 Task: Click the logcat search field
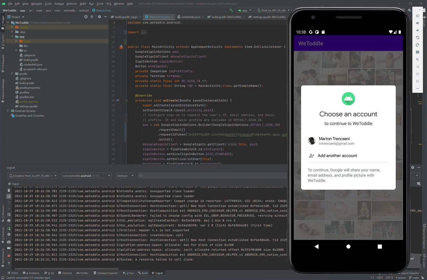tap(212, 176)
